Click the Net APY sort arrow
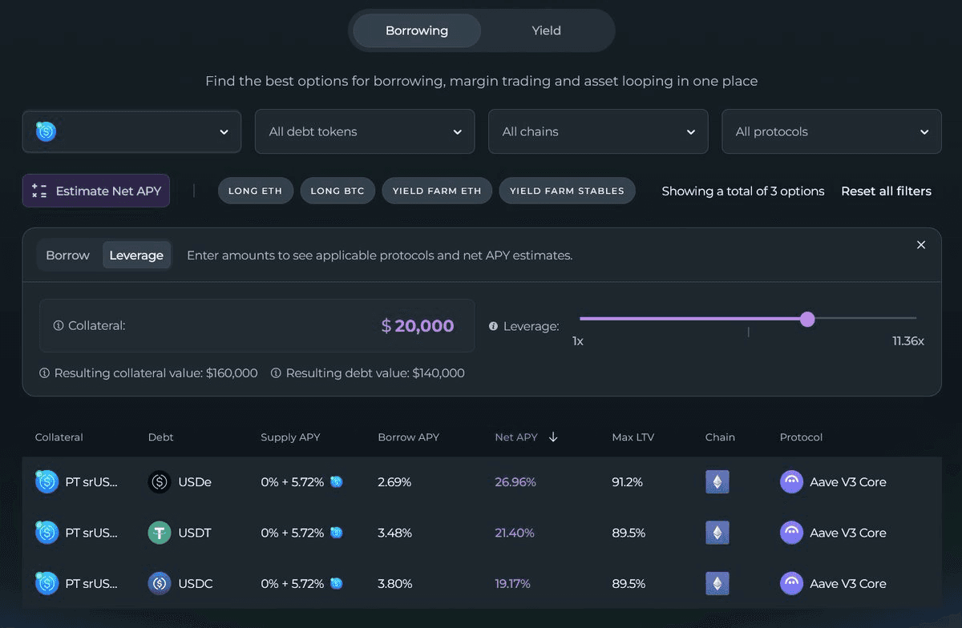962x628 pixels. [553, 437]
